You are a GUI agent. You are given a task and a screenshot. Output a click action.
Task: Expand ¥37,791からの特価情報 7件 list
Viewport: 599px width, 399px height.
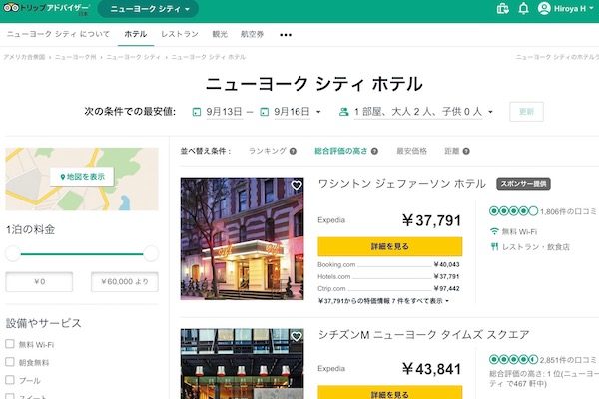click(383, 301)
